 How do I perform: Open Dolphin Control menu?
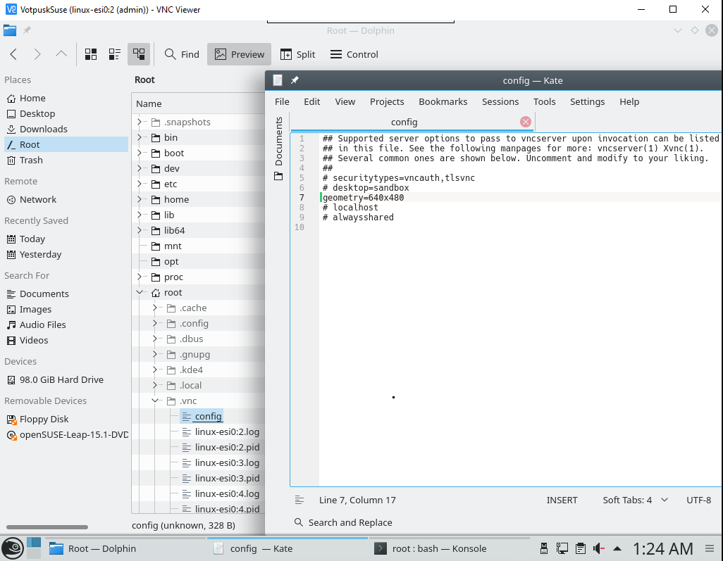(354, 54)
